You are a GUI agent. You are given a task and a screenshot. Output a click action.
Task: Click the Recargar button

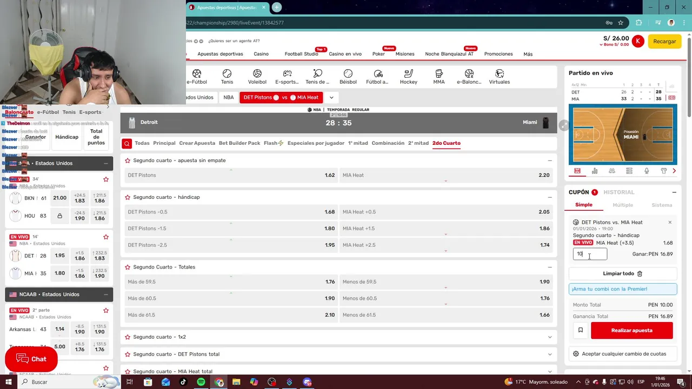tap(664, 41)
